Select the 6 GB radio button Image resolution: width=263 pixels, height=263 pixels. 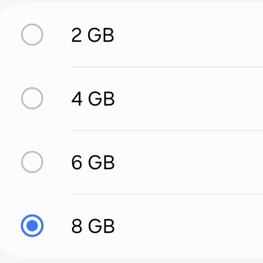(x=32, y=162)
